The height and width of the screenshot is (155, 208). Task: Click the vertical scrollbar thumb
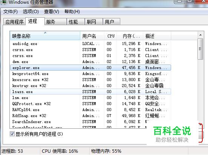(x=200, y=49)
